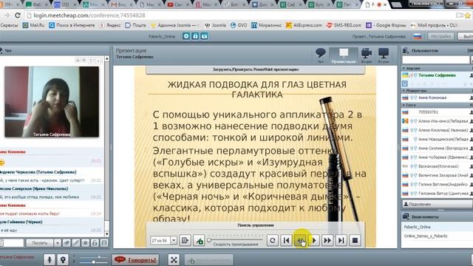Bookmark this page with the star icon
The width and height of the screenshot is (473, 266).
pyautogui.click(x=469, y=16)
